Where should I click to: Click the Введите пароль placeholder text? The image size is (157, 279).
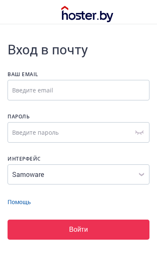(x=35, y=133)
